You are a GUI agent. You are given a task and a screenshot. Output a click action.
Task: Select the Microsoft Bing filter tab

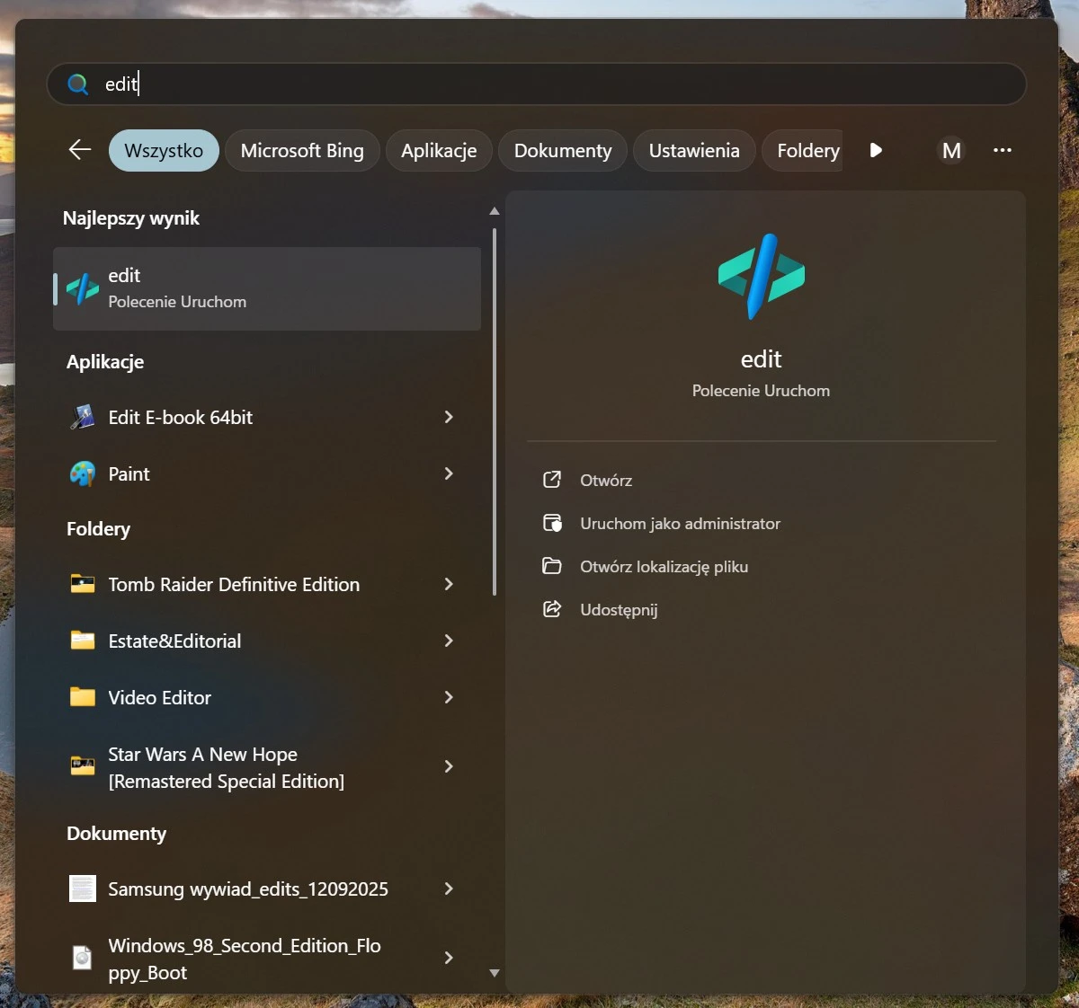[302, 150]
